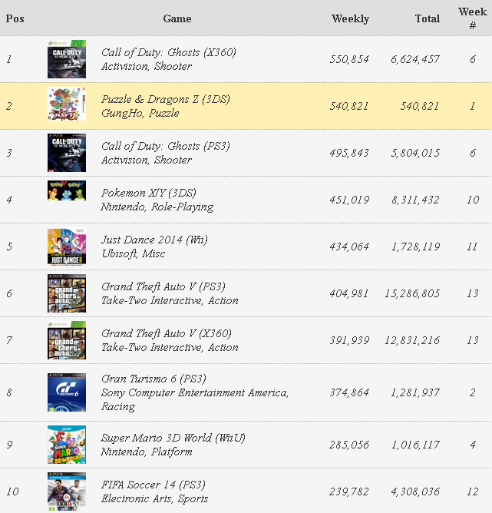Select Grand Theft Auto V X360 cover thumbnail
Image resolution: width=492 pixels, height=513 pixels.
pyautogui.click(x=67, y=340)
